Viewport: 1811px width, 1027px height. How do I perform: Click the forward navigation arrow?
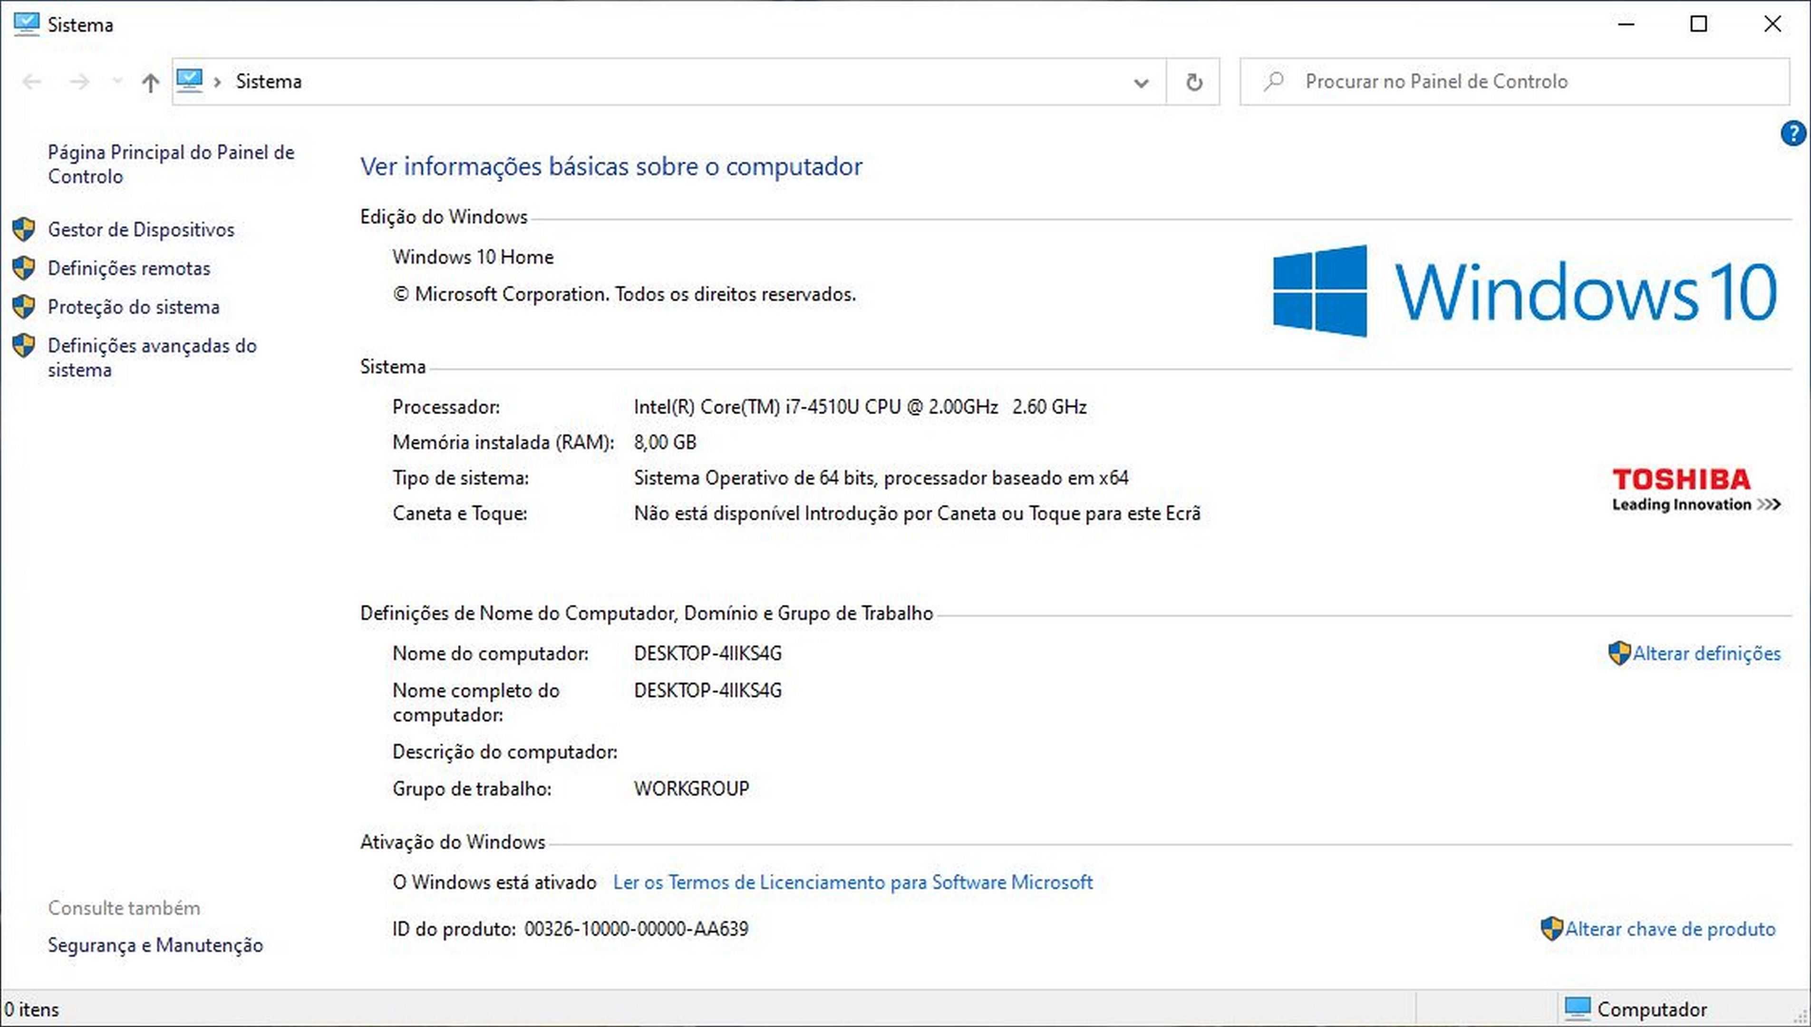pyautogui.click(x=79, y=82)
